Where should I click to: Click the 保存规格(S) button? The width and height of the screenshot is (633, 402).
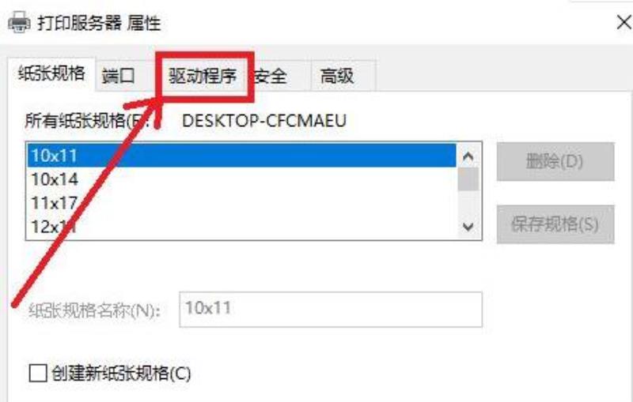(x=555, y=224)
